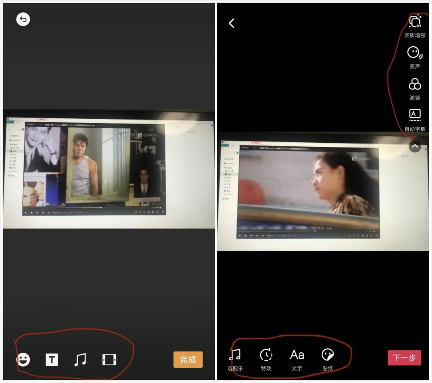
Task: Tap the music note icon beside the T icon
Action: (x=80, y=360)
